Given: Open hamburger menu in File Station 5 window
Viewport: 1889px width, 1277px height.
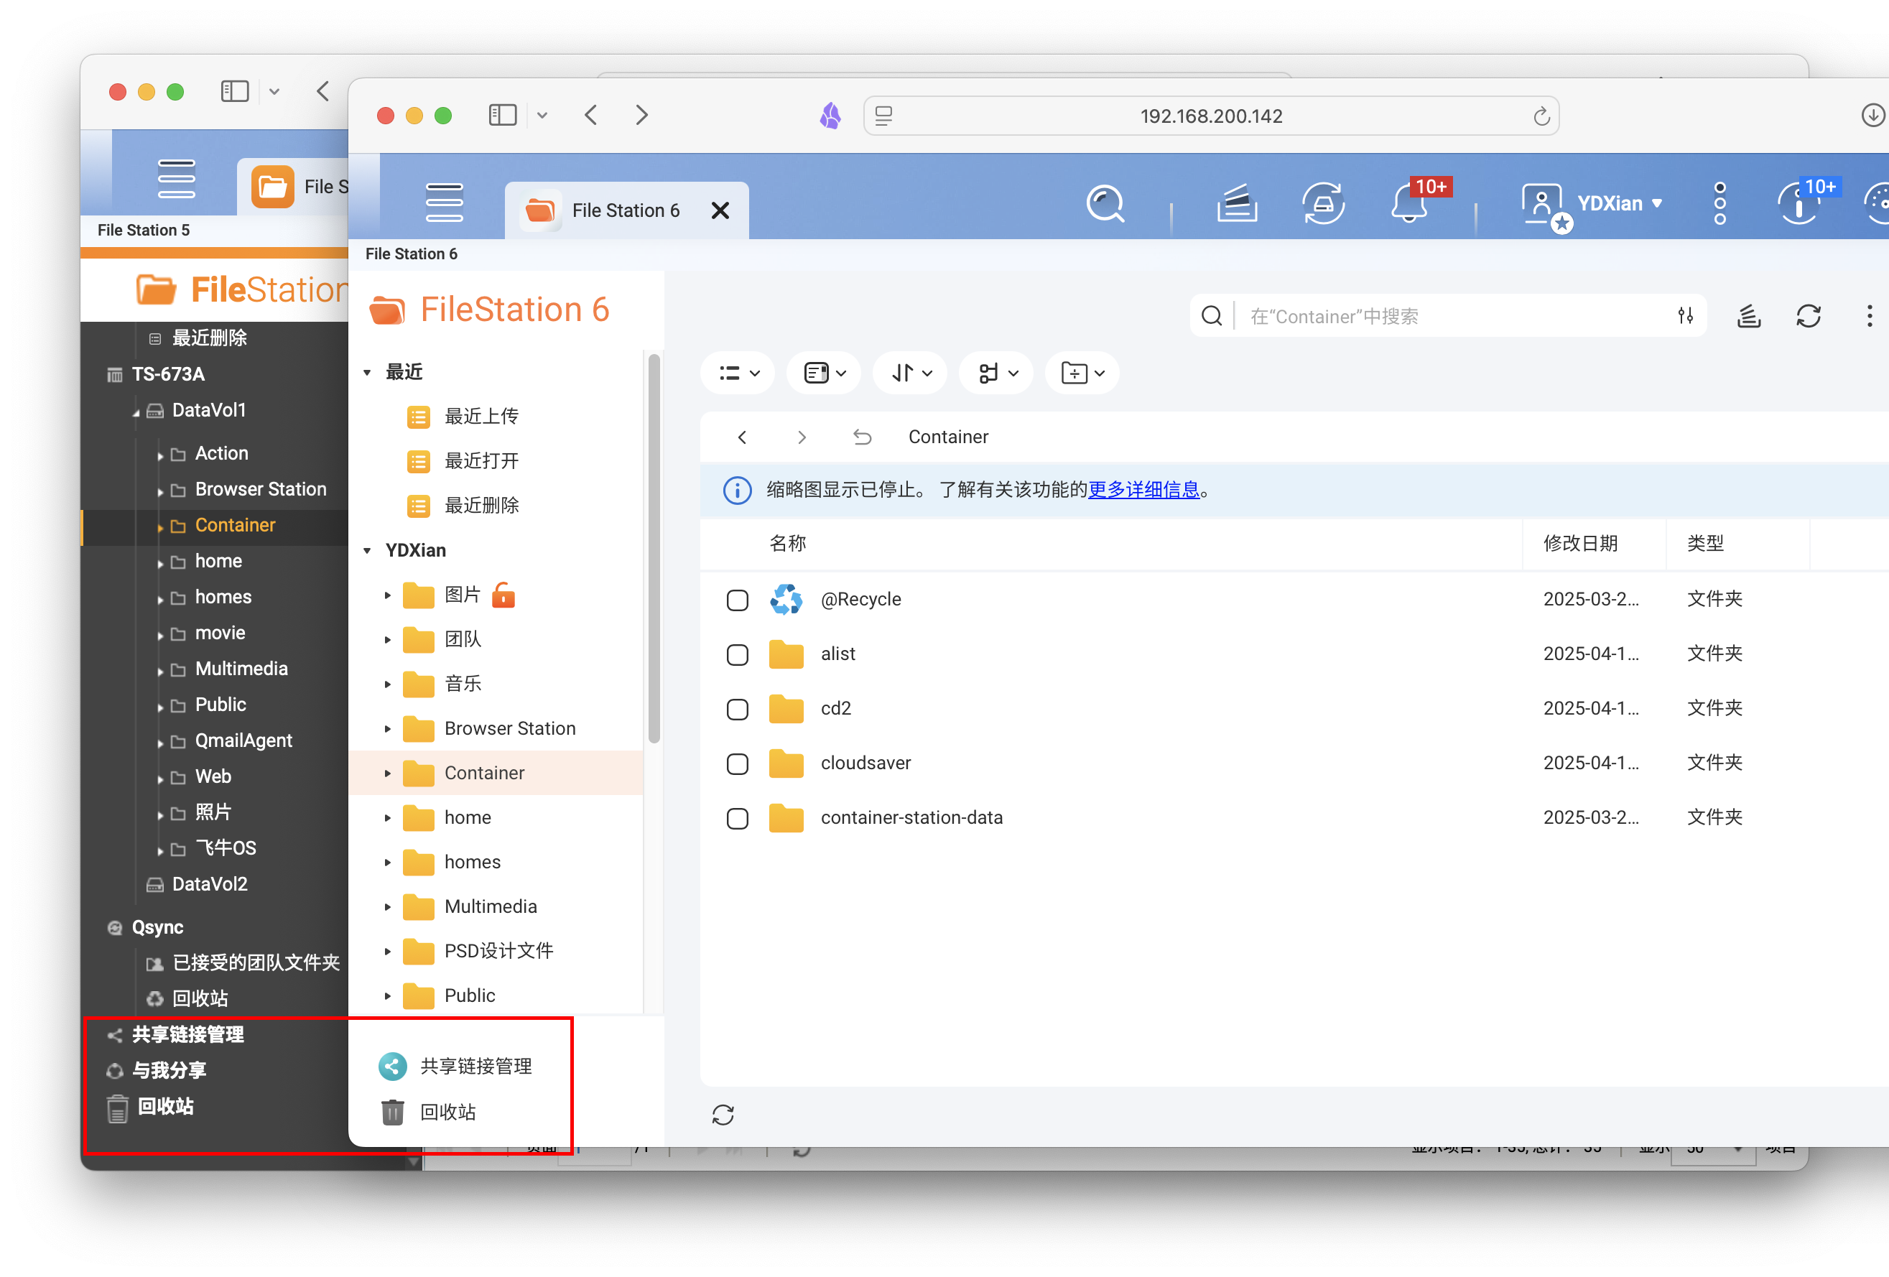Looking at the screenshot, I should 175,179.
